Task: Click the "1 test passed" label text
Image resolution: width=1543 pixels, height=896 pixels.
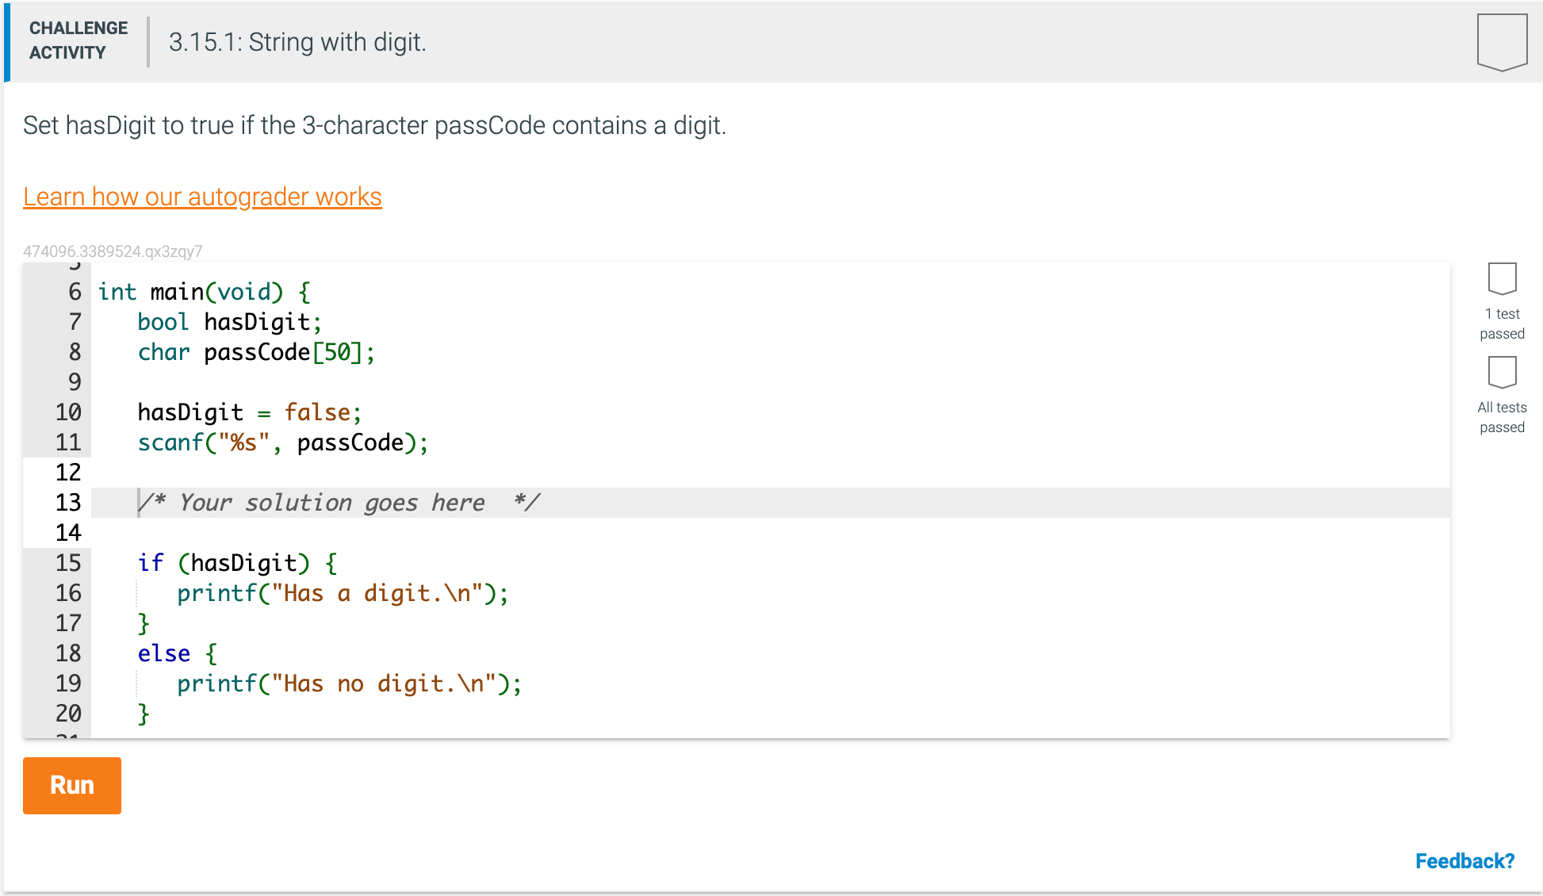Action: pyautogui.click(x=1502, y=324)
